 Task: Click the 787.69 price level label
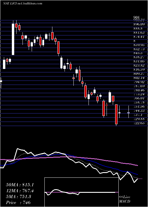[140, 86]
